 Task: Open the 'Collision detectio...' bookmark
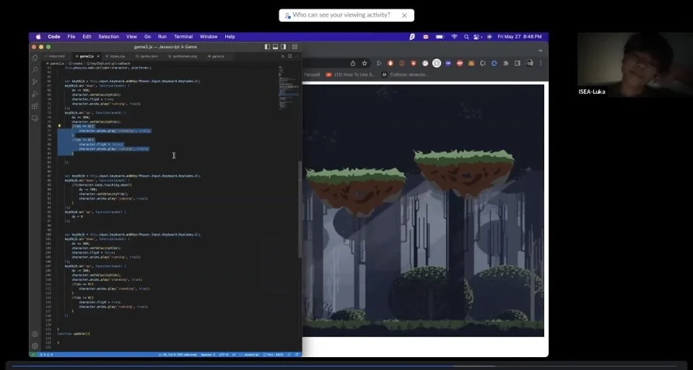point(405,75)
